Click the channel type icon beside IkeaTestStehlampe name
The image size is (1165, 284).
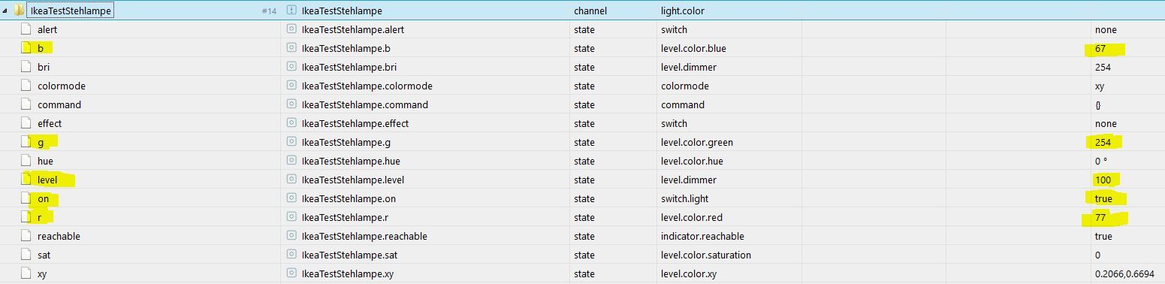292,11
